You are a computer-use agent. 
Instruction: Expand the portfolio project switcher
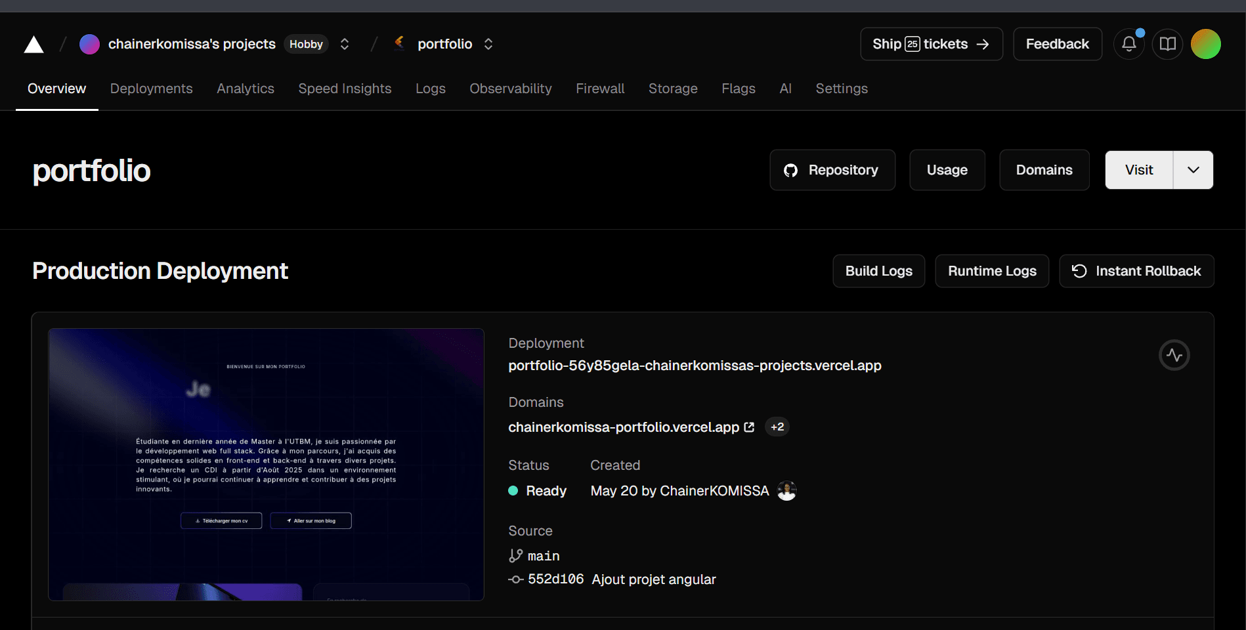tap(488, 44)
